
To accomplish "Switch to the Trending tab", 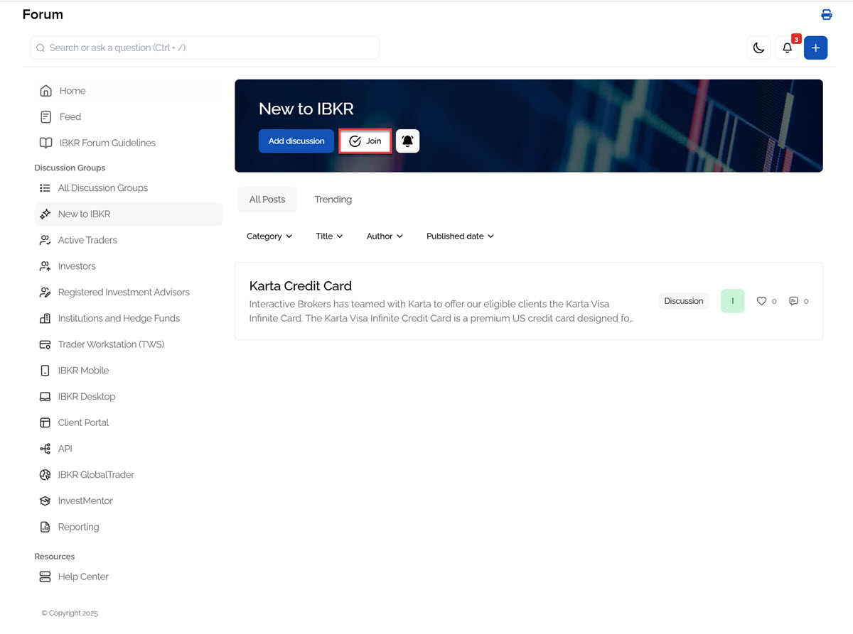I will (333, 200).
